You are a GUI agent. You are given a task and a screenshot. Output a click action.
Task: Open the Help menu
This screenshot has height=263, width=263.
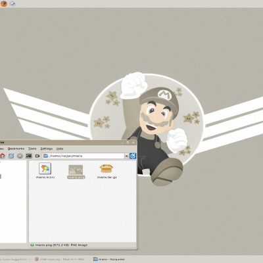pyautogui.click(x=60, y=149)
